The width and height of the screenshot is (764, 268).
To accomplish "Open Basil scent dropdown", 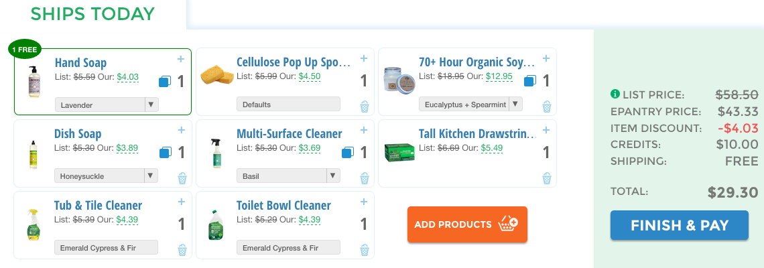I will coord(288,176).
